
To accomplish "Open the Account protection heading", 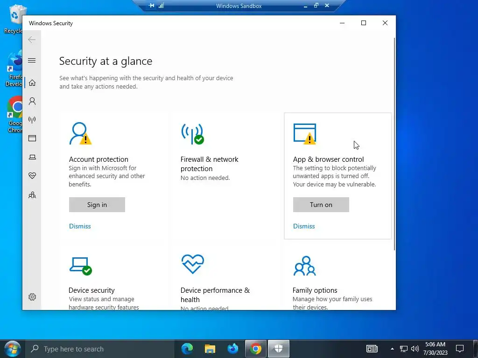I will point(98,159).
